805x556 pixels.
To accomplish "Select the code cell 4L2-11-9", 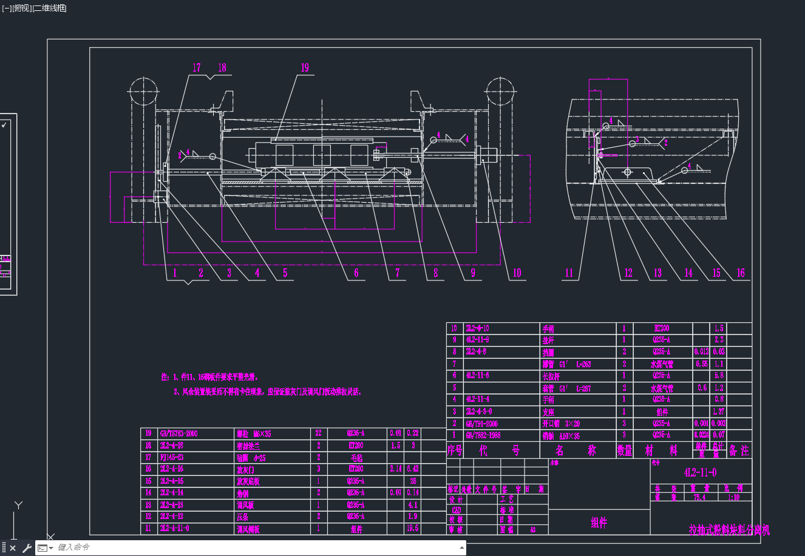I will (x=478, y=340).
